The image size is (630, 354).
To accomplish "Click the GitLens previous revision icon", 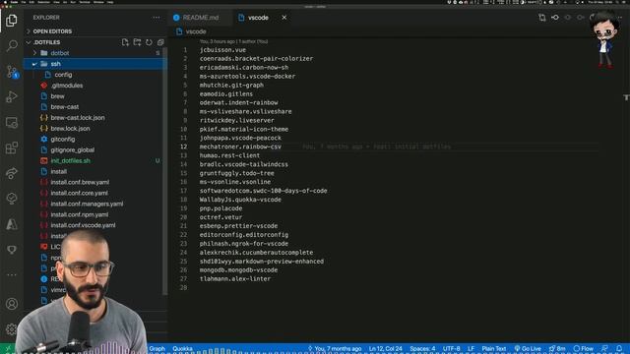I will (555, 18).
